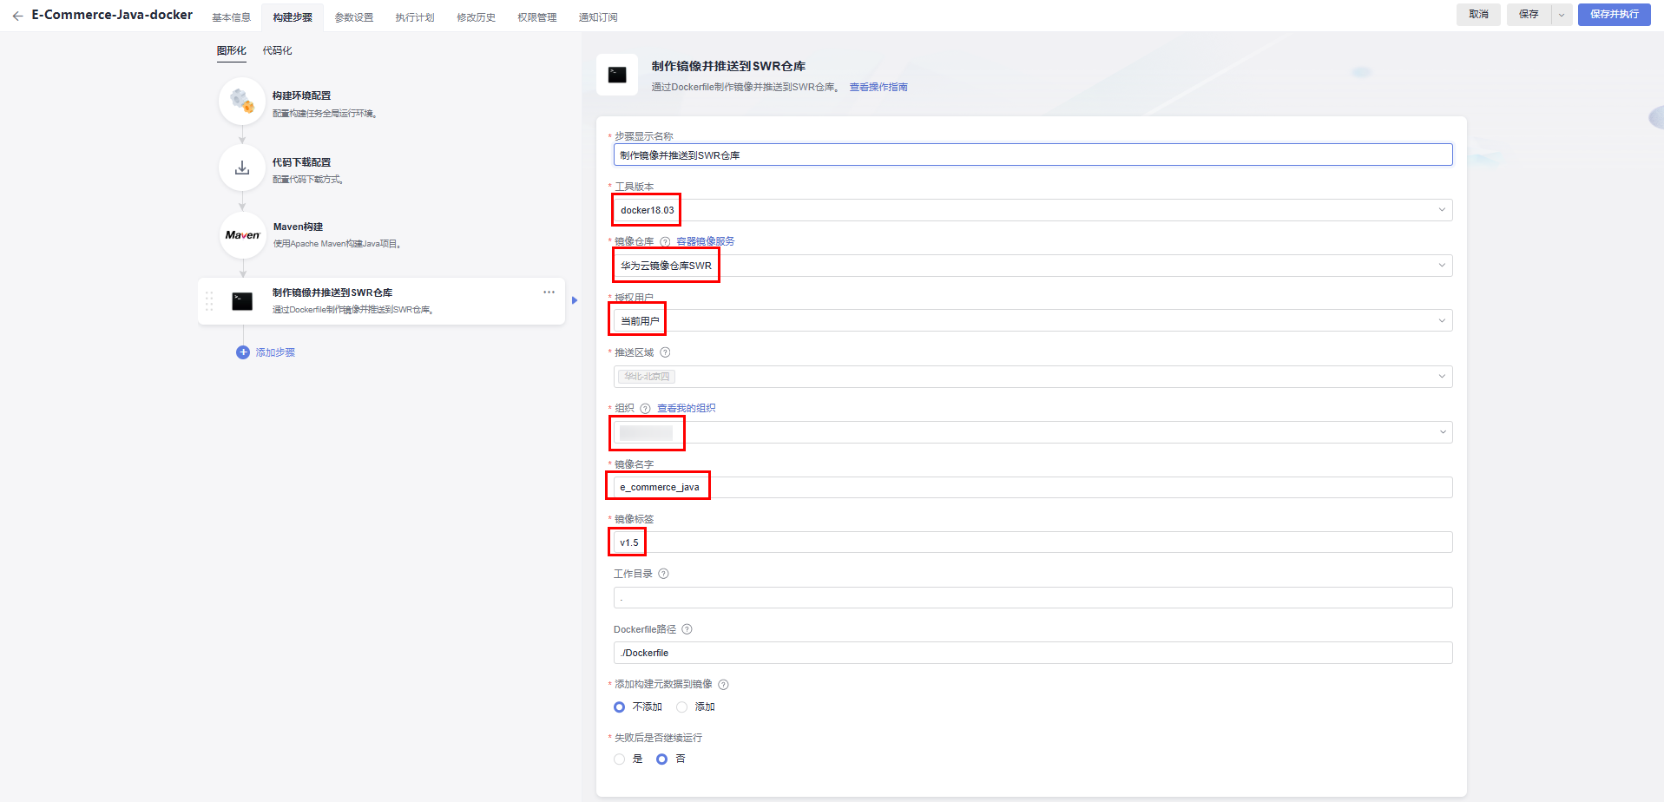Focus the 镜像名字 e_commerce_java field
Viewport: 1664px width, 802px height.
click(1033, 488)
